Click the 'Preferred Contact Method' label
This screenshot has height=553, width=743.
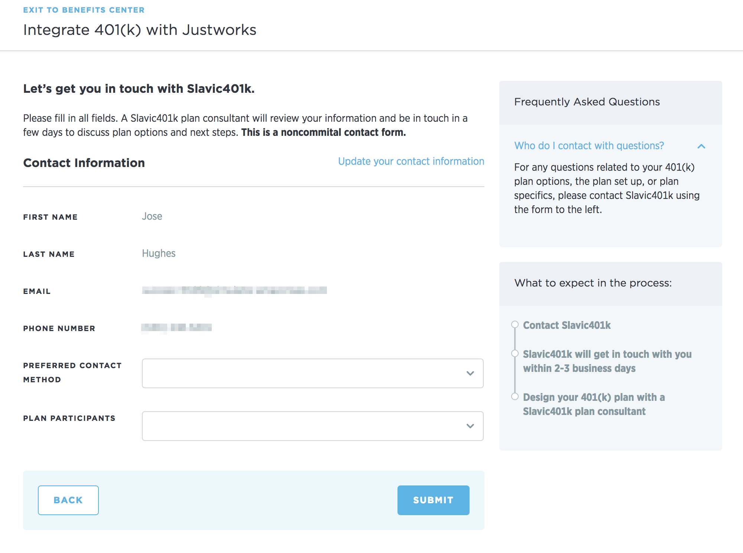point(72,373)
